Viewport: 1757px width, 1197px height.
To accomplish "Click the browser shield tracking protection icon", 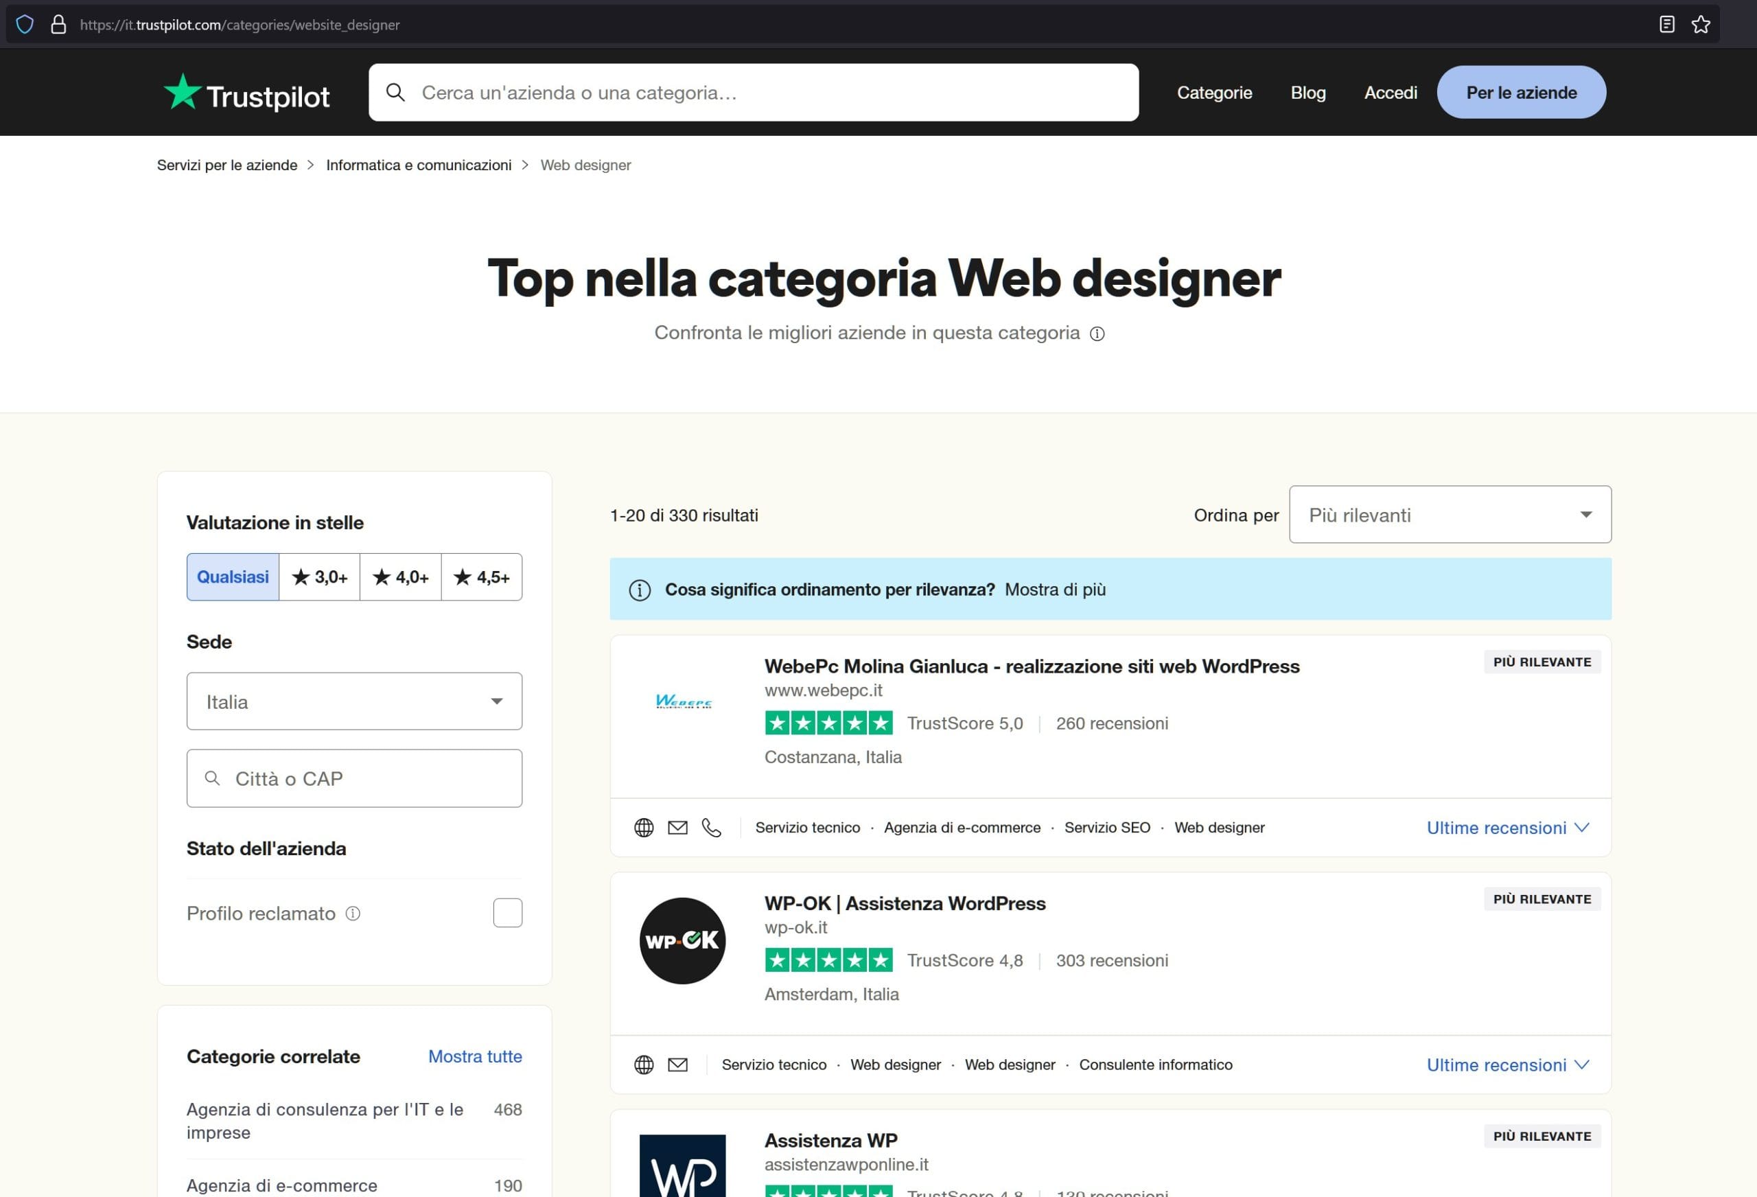I will click(x=25, y=24).
